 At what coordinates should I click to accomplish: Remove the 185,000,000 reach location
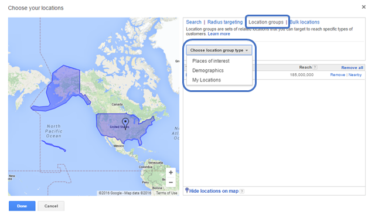(x=337, y=75)
